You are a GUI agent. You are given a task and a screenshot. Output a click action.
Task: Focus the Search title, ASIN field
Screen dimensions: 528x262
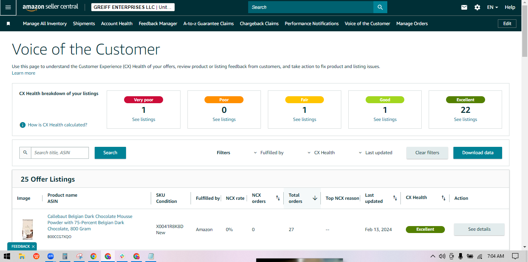point(60,153)
